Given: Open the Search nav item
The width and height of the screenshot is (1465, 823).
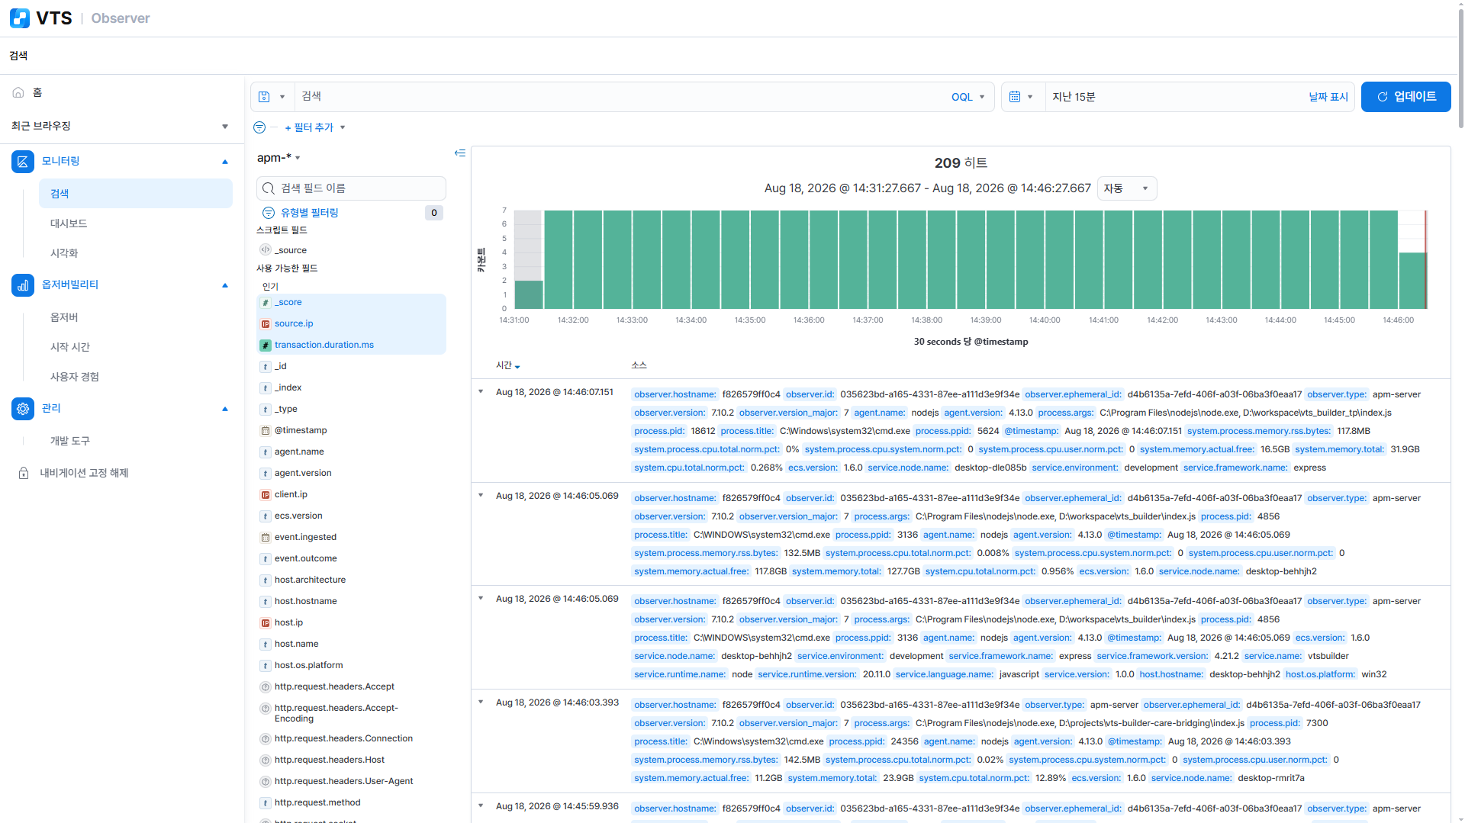Looking at the screenshot, I should 136,194.
